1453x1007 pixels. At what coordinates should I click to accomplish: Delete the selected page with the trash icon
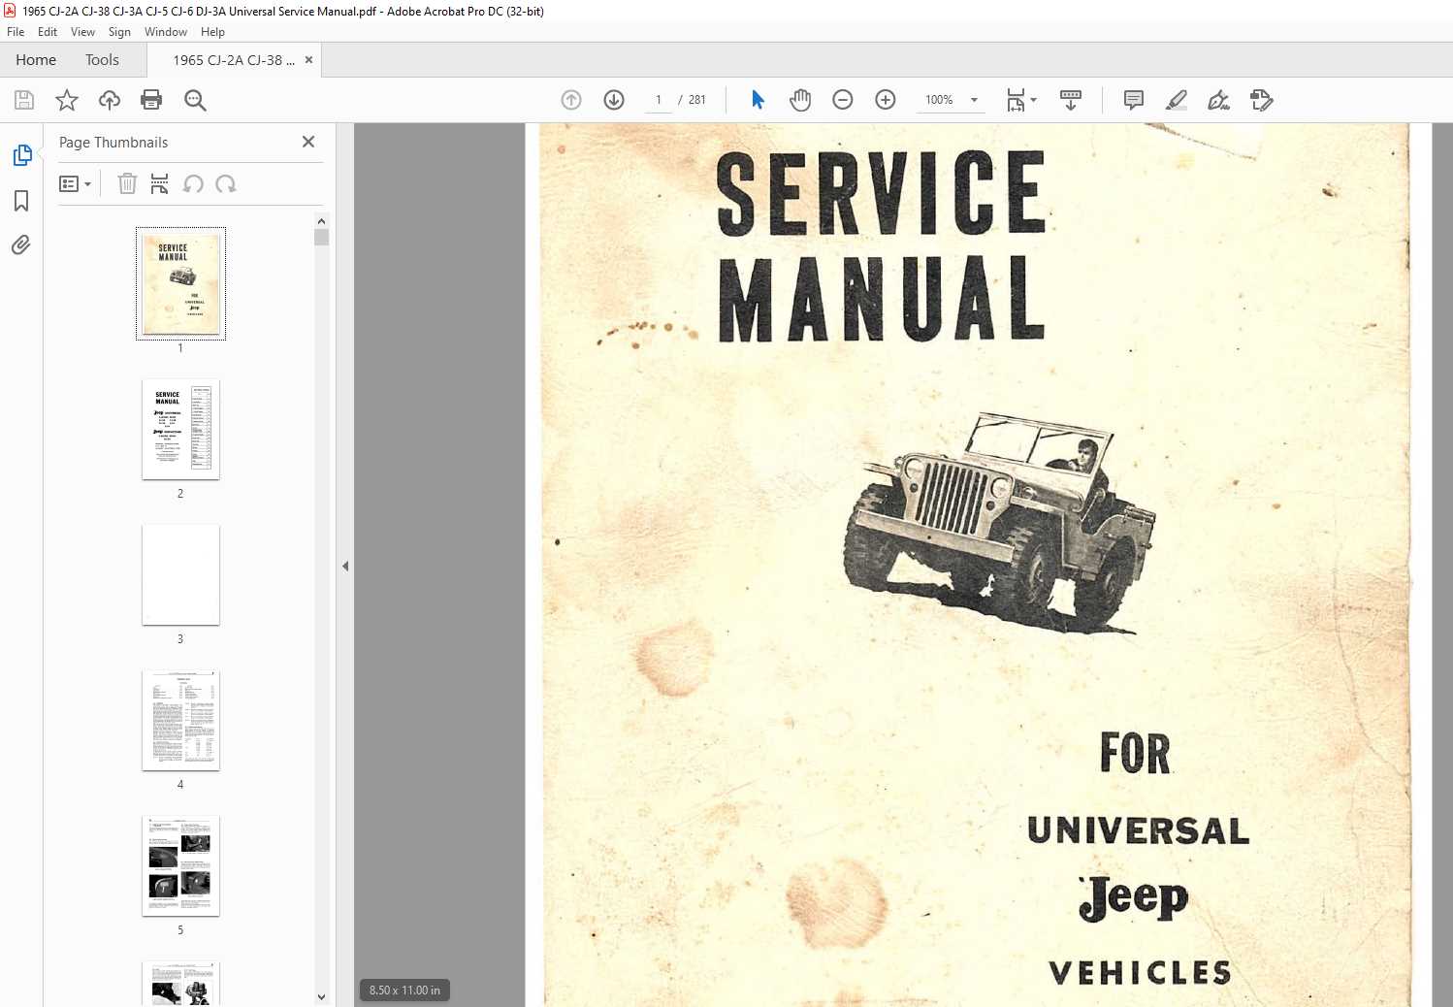tap(127, 183)
